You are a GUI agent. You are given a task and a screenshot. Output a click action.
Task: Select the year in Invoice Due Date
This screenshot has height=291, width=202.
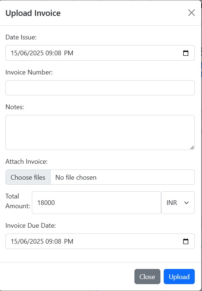(x=36, y=241)
